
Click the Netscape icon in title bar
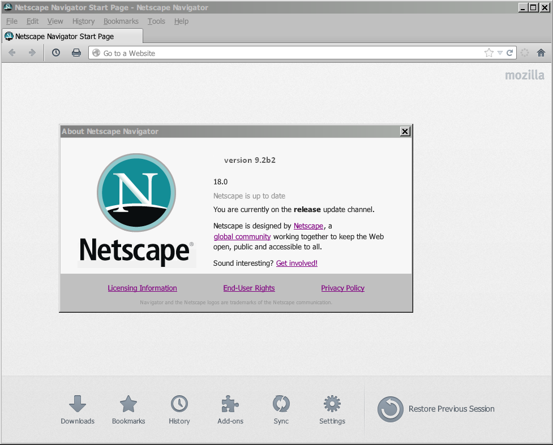click(x=8, y=7)
